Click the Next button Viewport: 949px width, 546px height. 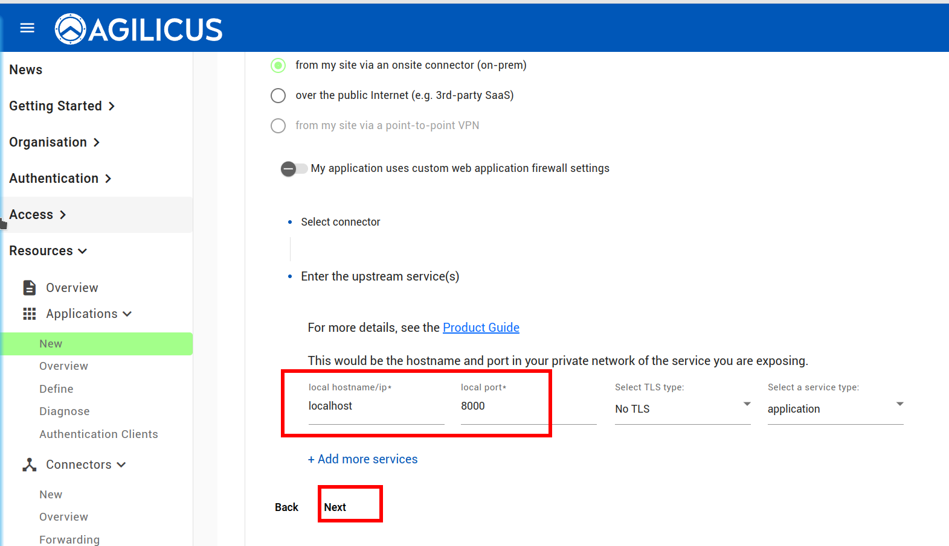click(x=335, y=507)
